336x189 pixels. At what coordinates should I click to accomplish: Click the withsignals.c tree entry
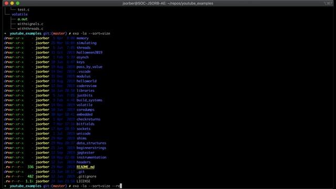point(30,24)
